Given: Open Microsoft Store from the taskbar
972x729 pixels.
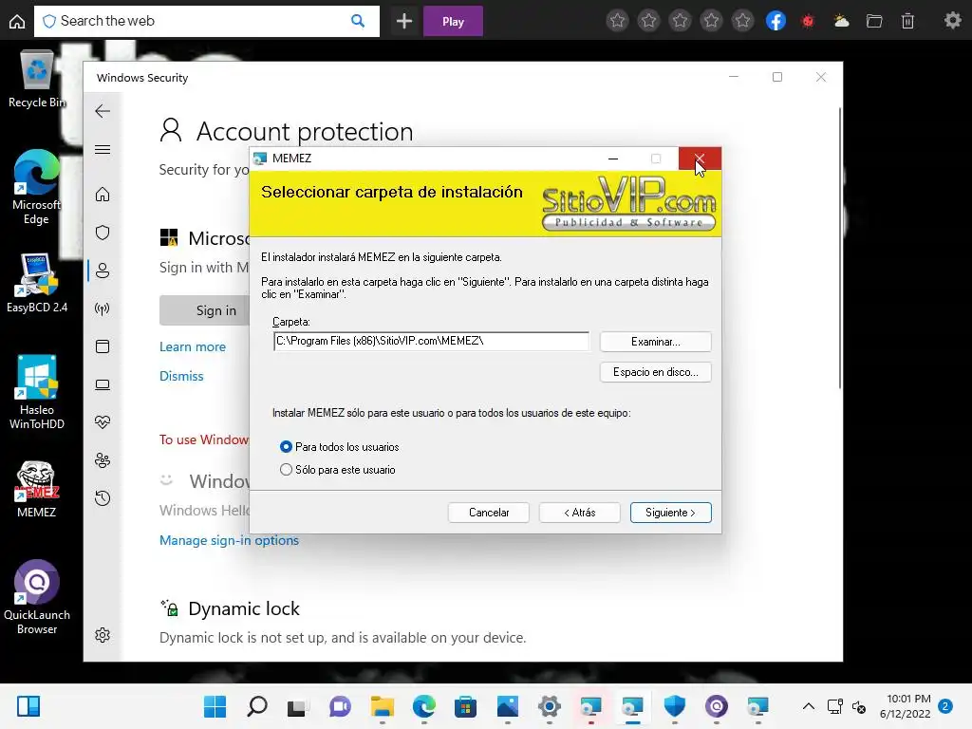Looking at the screenshot, I should pyautogui.click(x=465, y=706).
